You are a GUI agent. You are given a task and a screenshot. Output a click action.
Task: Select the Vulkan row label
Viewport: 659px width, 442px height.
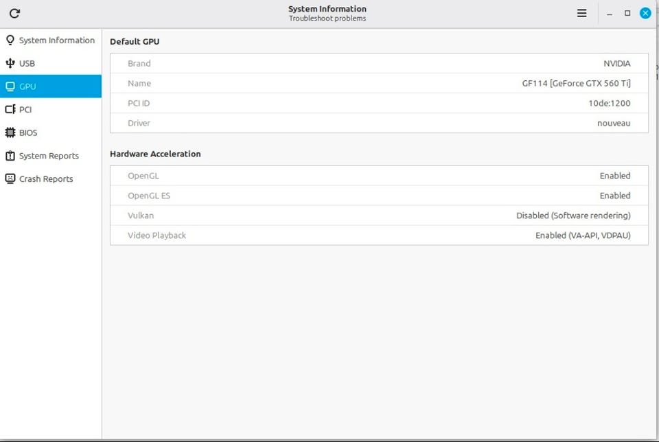tap(141, 216)
